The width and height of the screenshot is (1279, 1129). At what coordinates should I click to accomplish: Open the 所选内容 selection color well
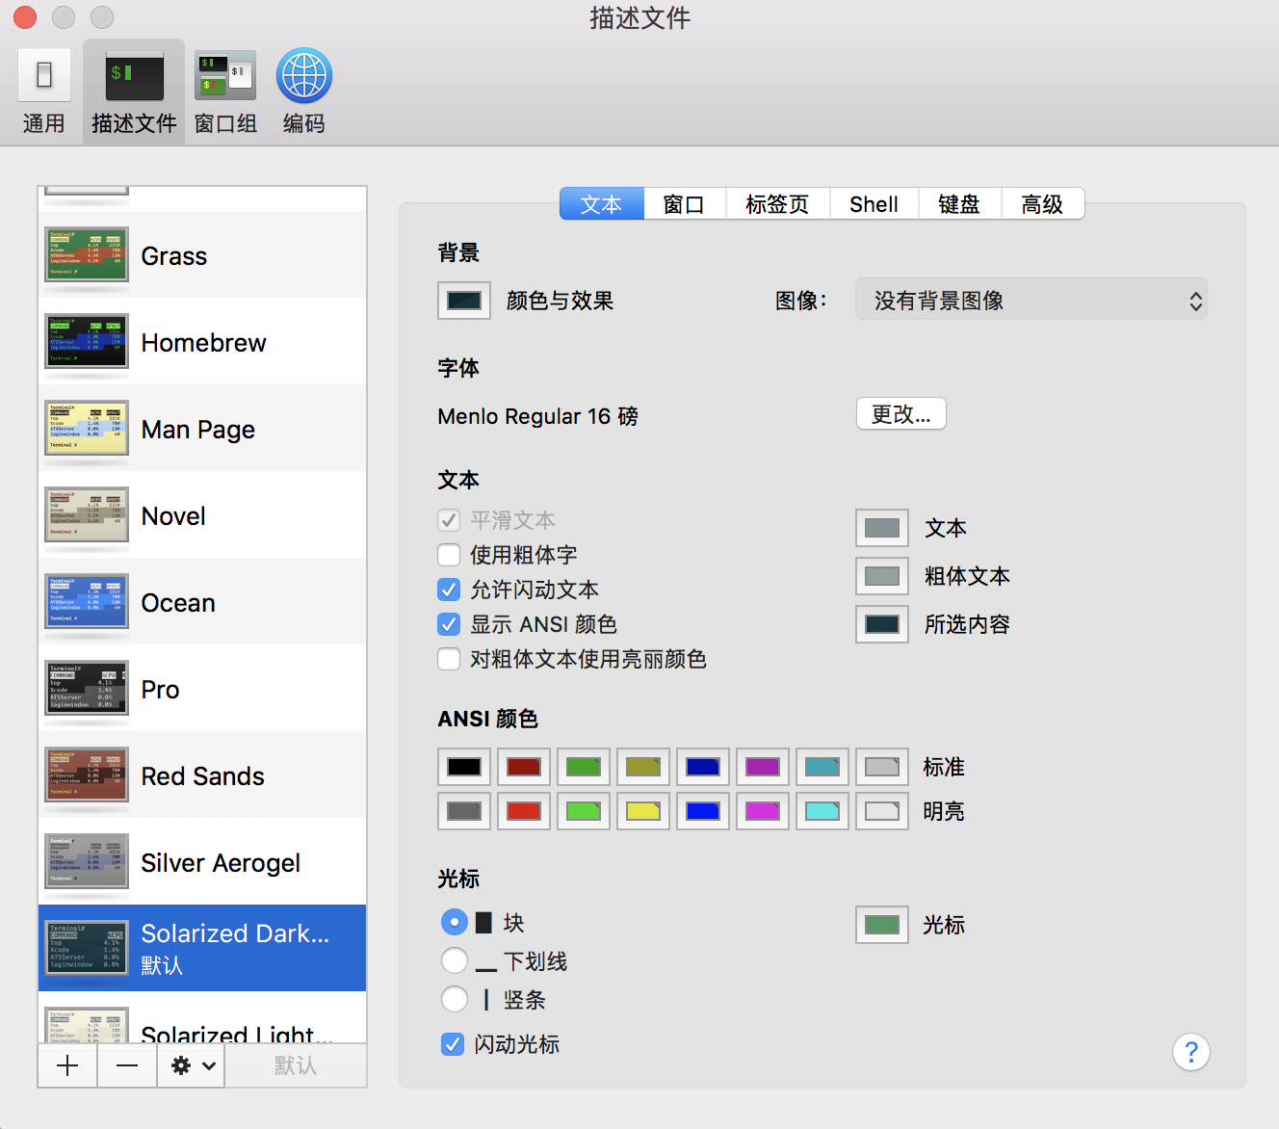tap(882, 624)
